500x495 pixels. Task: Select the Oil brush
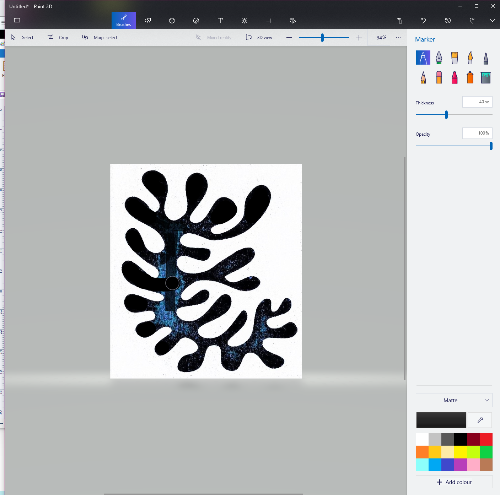pyautogui.click(x=455, y=58)
